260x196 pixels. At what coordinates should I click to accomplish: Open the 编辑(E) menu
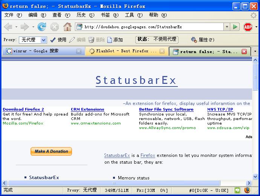coord(37,15)
